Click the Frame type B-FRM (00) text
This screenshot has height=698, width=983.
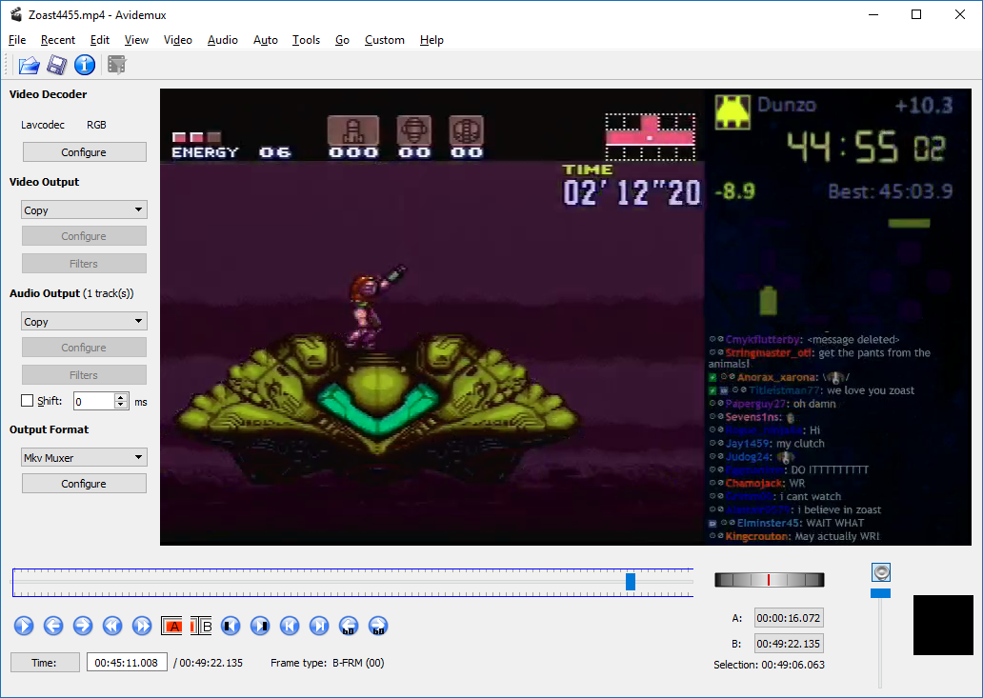[328, 662]
